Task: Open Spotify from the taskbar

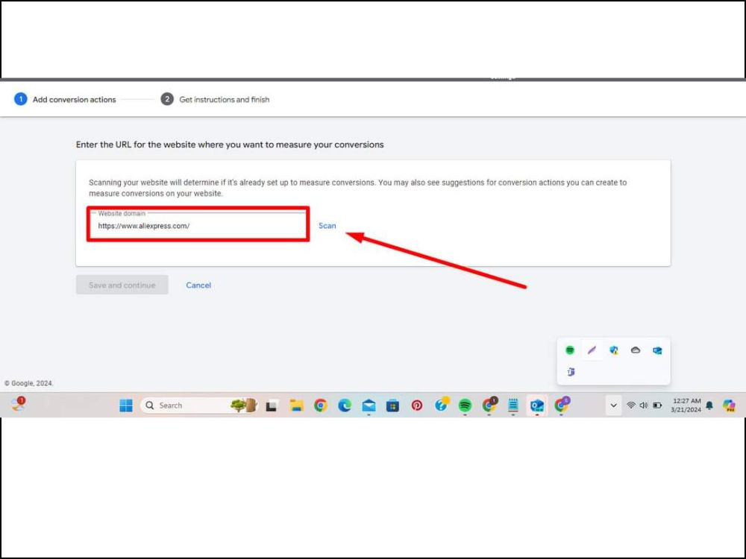Action: point(465,405)
